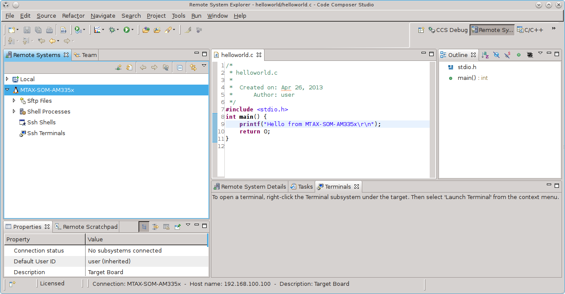This screenshot has height=294, width=565.
Task: Open the Outline view menu dropdown
Action: pyautogui.click(x=540, y=54)
